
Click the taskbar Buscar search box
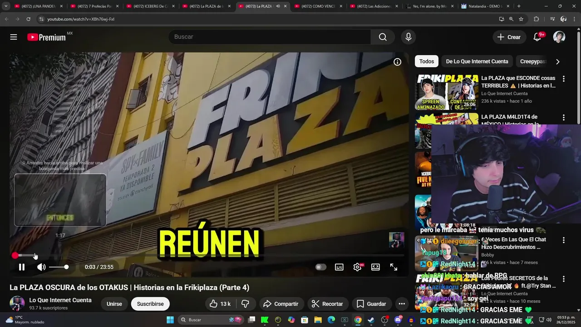(x=210, y=320)
